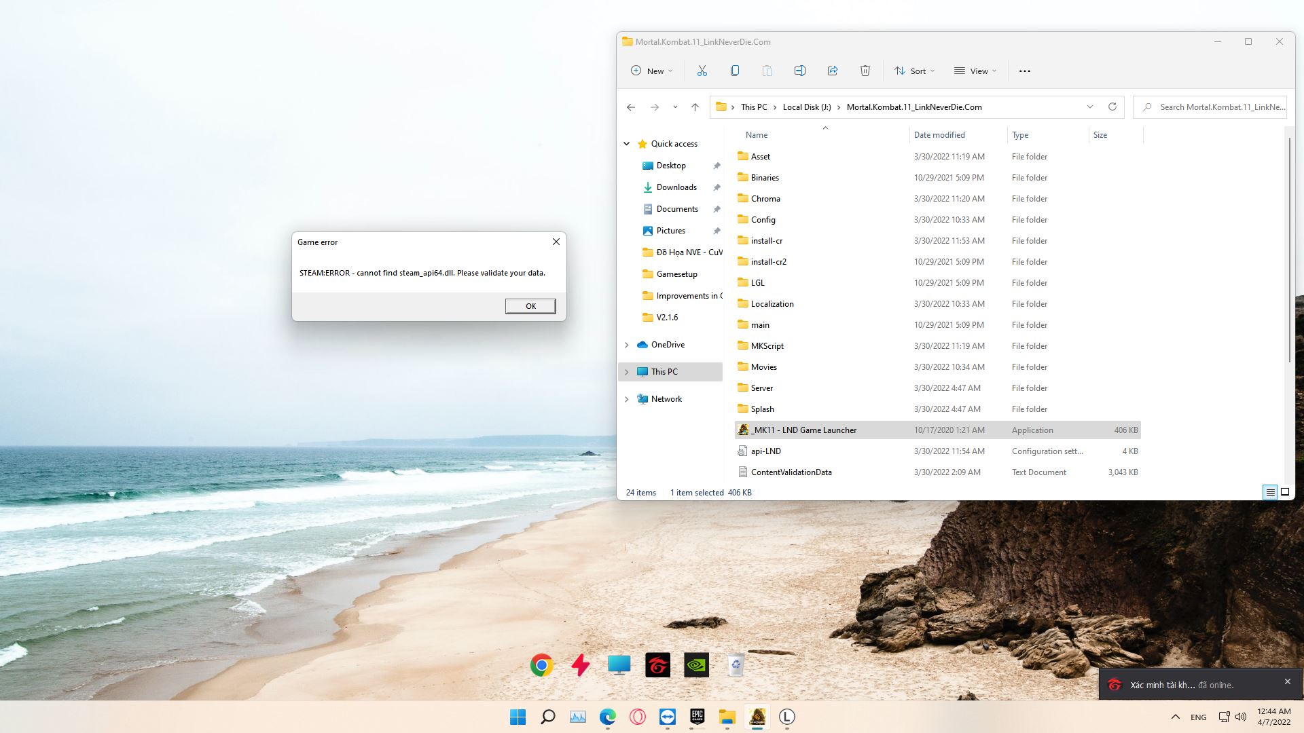The height and width of the screenshot is (733, 1304).
Task: Go up one folder level arrow
Action: click(x=695, y=107)
